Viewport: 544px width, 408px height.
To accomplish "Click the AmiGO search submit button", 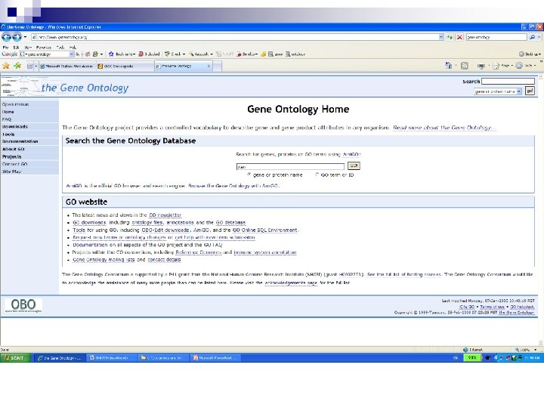I will [354, 165].
